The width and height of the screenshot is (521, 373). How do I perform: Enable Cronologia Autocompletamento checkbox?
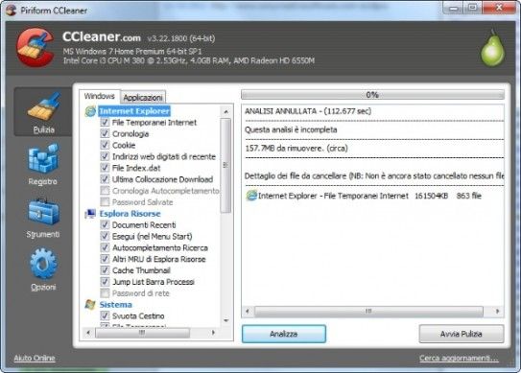pyautogui.click(x=105, y=190)
